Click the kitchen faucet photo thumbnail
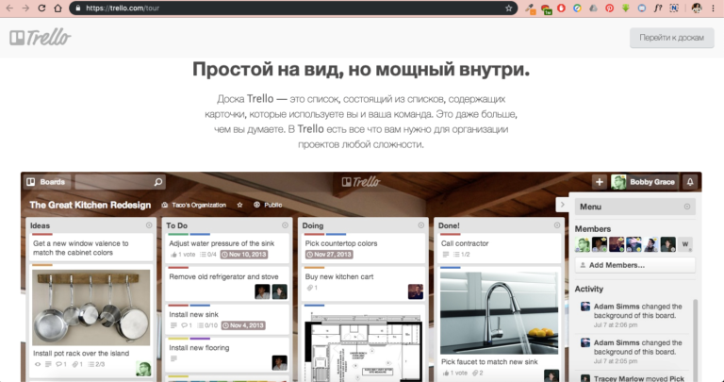Screen dimensions: 724x382 pos(499,313)
